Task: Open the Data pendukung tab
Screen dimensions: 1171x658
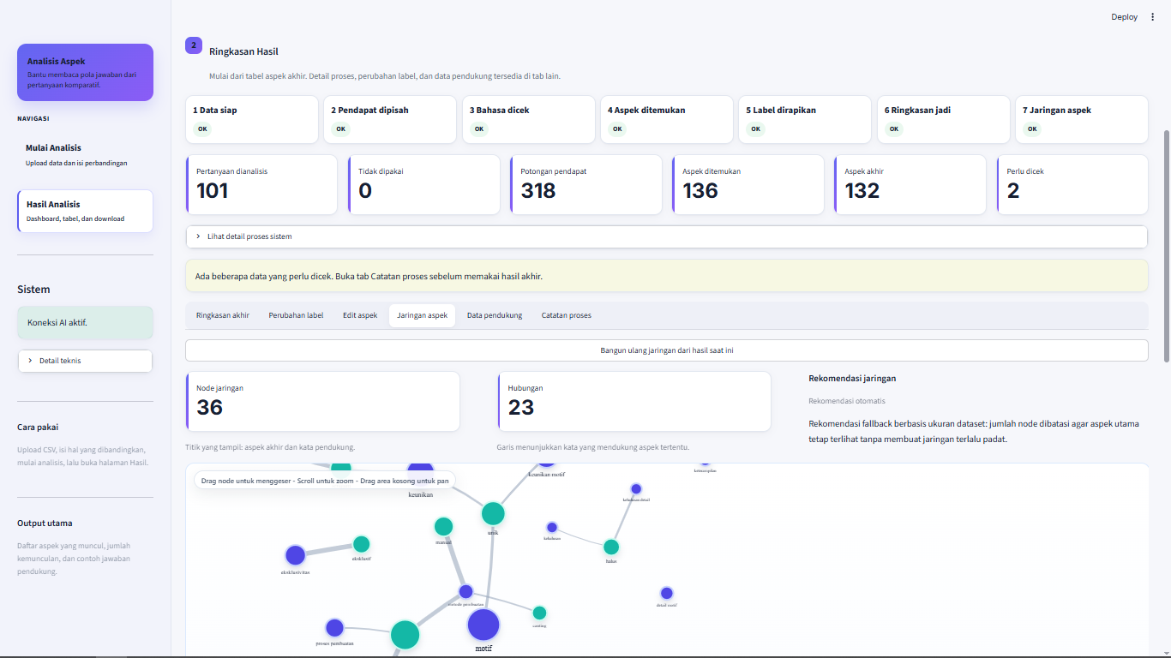Action: tap(495, 315)
